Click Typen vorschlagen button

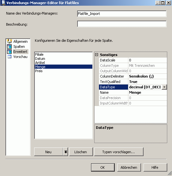coord(119,152)
